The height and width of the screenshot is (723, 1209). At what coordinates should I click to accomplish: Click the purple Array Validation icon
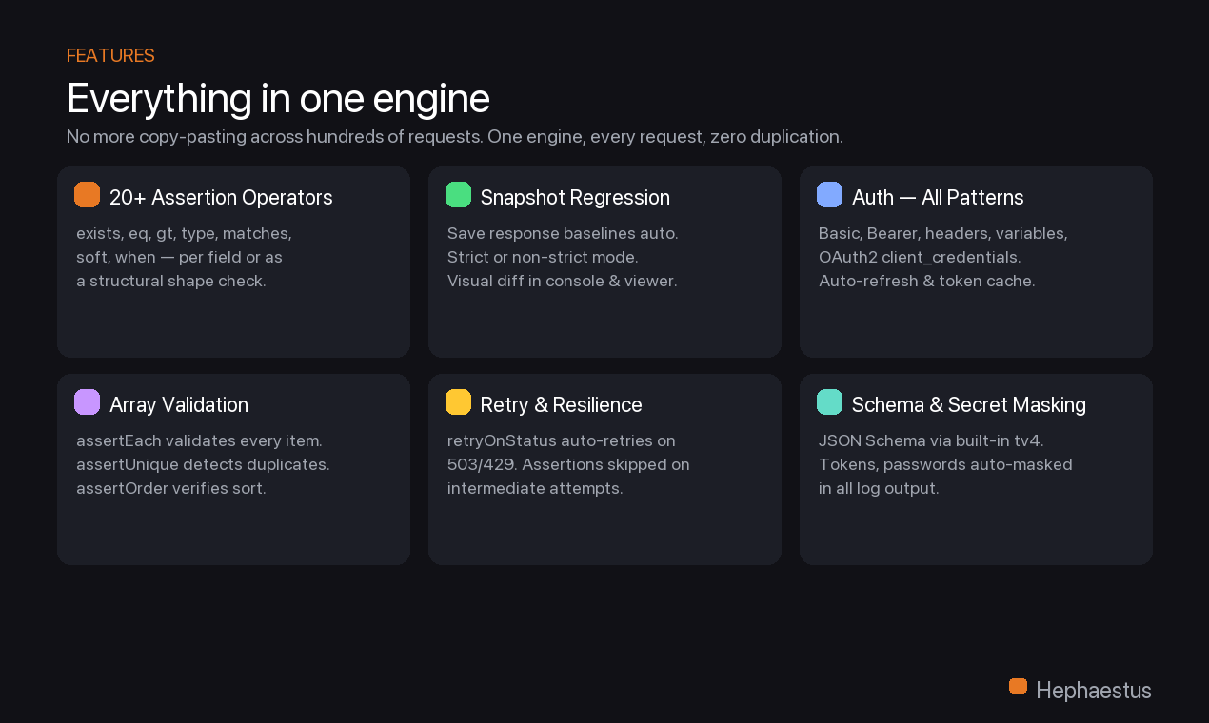point(87,402)
